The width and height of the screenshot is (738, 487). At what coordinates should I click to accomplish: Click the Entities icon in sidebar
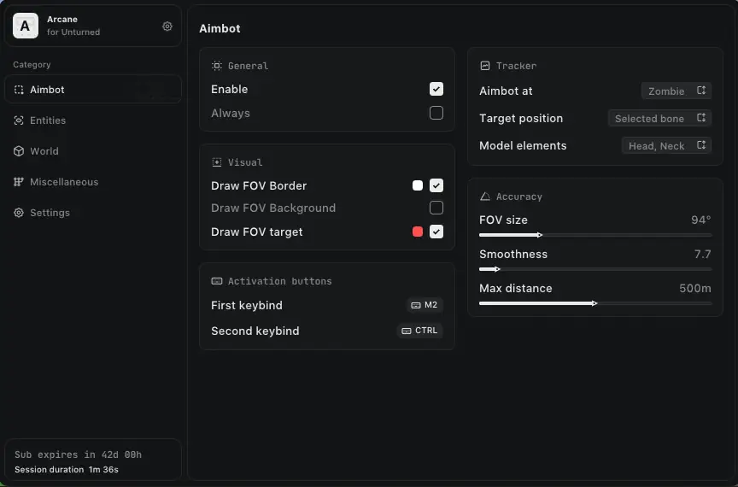pos(19,120)
